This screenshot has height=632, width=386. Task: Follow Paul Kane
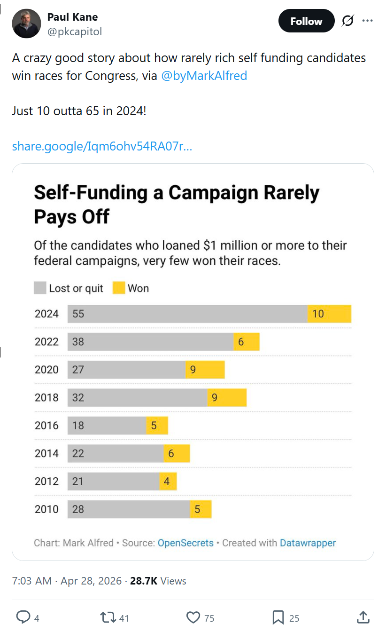point(306,21)
